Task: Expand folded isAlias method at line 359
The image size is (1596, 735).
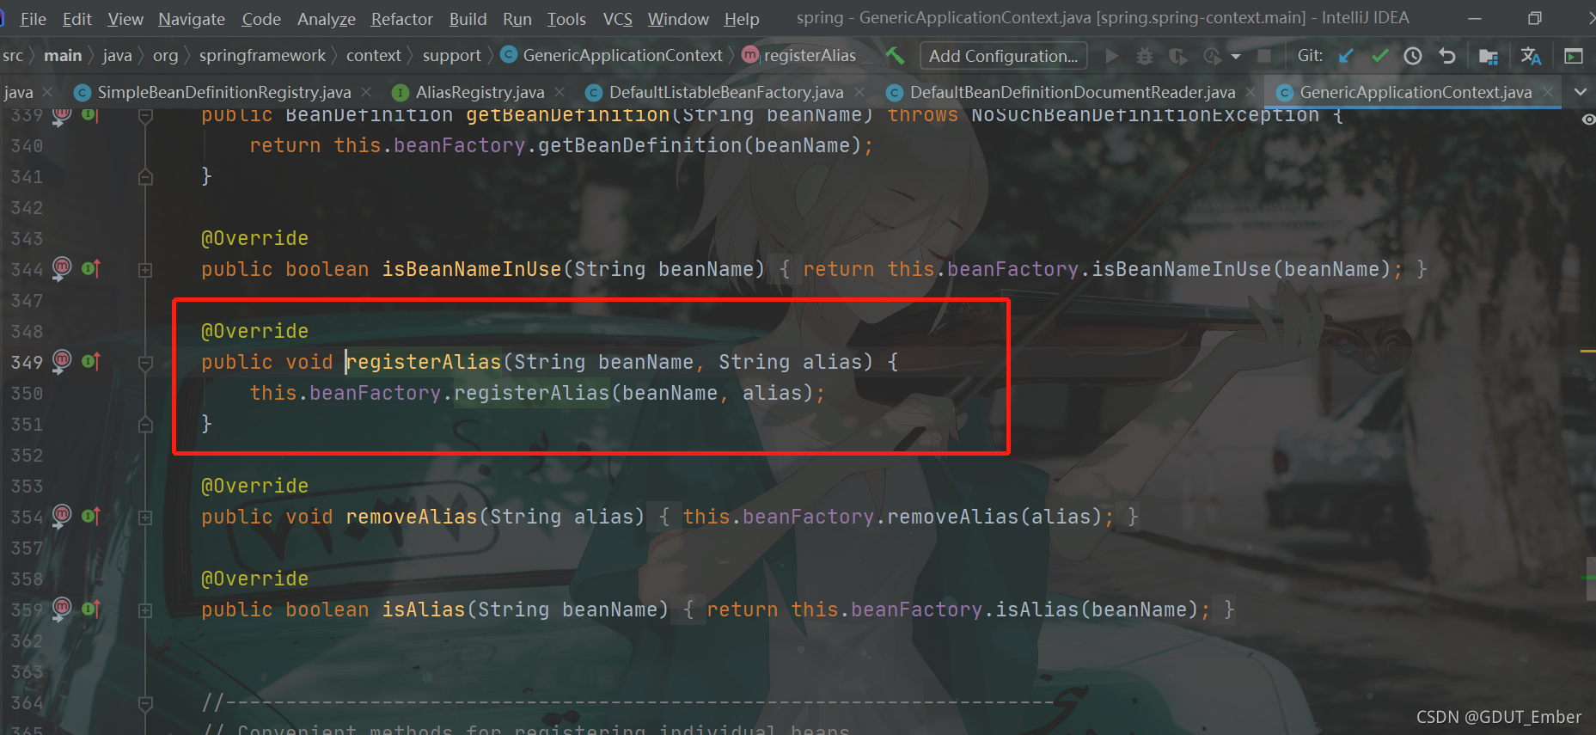Action: click(145, 610)
